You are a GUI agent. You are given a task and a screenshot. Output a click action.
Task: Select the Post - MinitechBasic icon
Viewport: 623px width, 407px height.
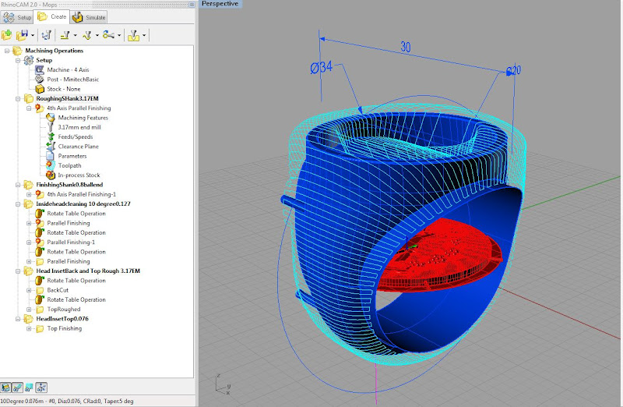coord(40,80)
